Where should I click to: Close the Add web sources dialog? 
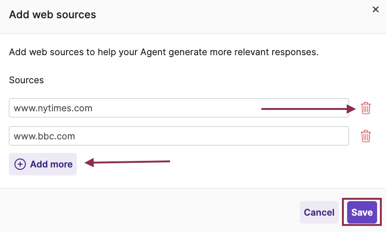point(375,9)
